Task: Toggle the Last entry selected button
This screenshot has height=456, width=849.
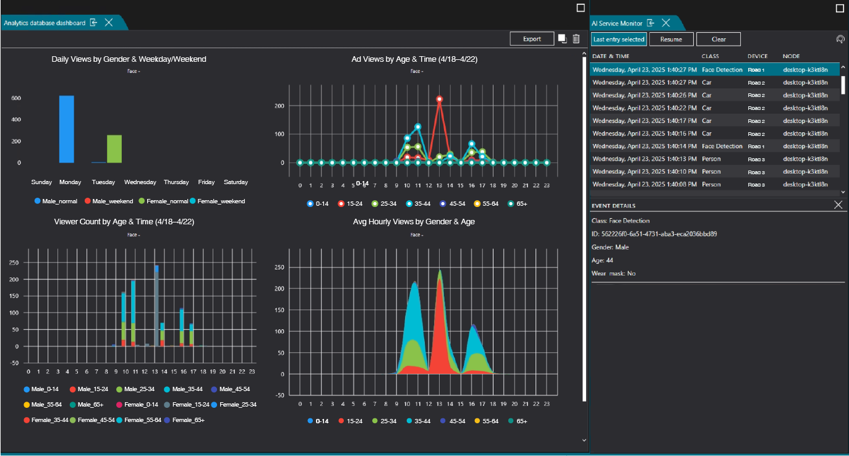Action: coord(618,39)
